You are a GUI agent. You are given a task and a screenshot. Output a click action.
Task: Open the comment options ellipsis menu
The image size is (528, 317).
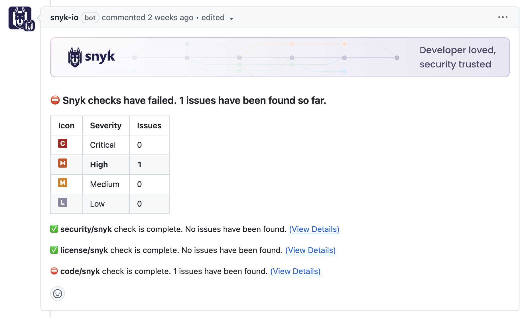point(503,17)
